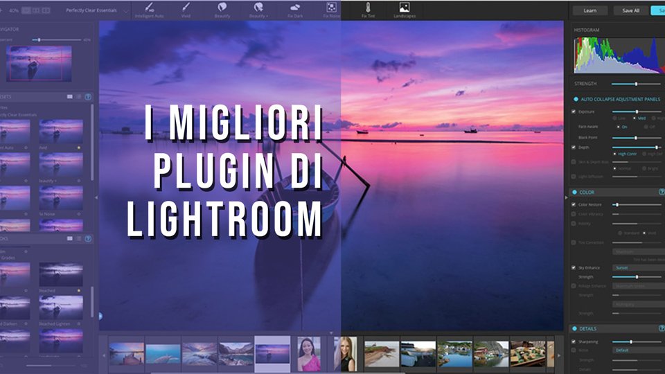Viewport: 665px width, 374px height.
Task: Select the Landscapes preset icon
Action: (x=405, y=7)
